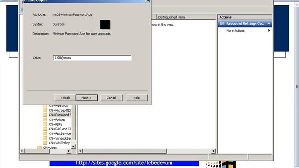The image size is (299, 168).
Task: Click the tree pane scroll down arrow
Action: [x=74, y=146]
